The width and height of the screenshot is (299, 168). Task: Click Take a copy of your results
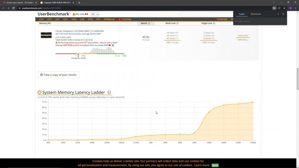pyautogui.click(x=58, y=75)
